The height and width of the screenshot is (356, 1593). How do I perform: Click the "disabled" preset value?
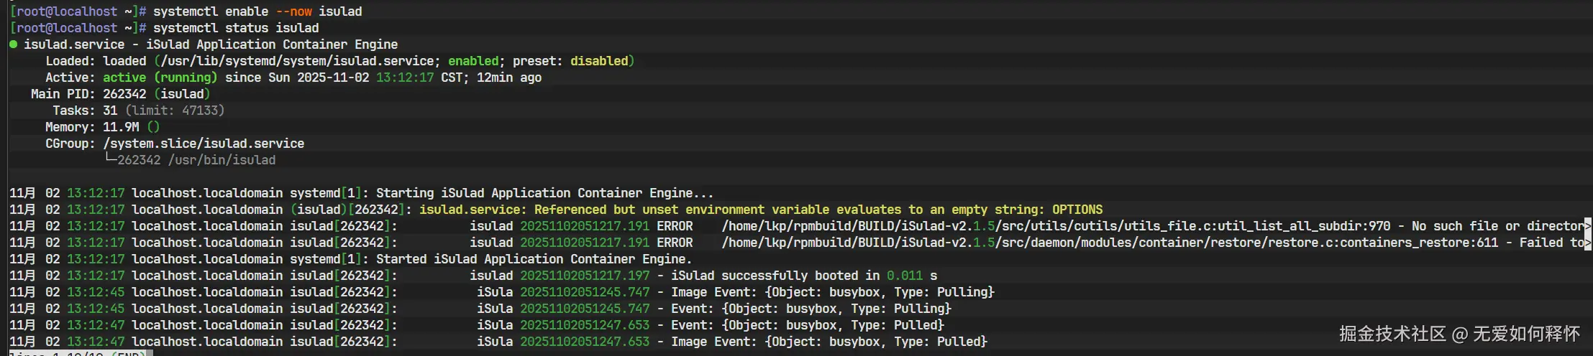click(599, 61)
